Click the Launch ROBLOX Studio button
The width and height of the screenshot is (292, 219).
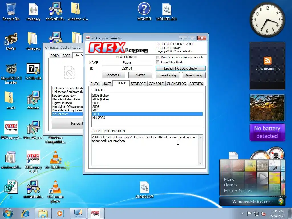(181, 68)
